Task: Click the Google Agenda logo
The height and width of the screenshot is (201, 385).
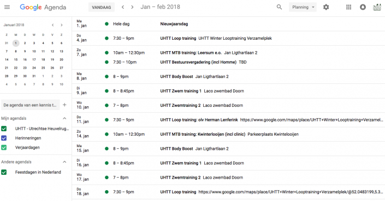Action: click(43, 7)
